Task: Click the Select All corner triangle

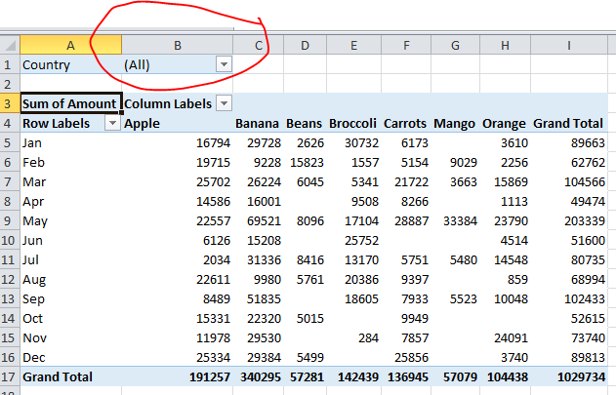Action: pyautogui.click(x=10, y=45)
